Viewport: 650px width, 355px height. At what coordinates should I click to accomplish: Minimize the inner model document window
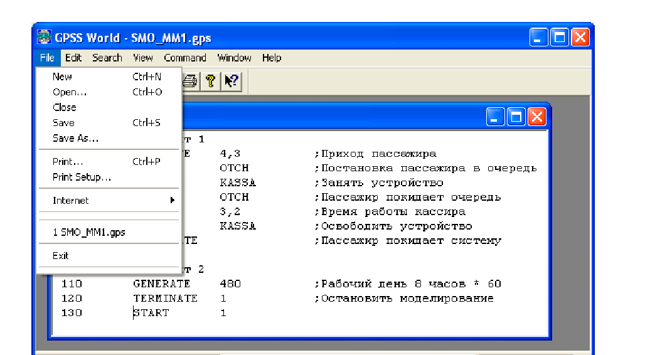pos(495,117)
